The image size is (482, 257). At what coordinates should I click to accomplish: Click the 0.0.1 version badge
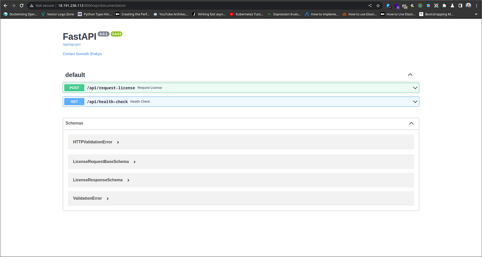(x=104, y=34)
